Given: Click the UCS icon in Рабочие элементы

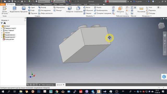Looking at the screenshot, I should click(127, 13).
